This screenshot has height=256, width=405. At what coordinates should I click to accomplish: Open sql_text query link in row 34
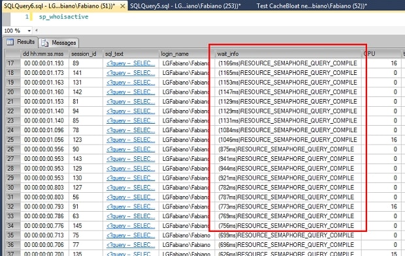point(131,226)
